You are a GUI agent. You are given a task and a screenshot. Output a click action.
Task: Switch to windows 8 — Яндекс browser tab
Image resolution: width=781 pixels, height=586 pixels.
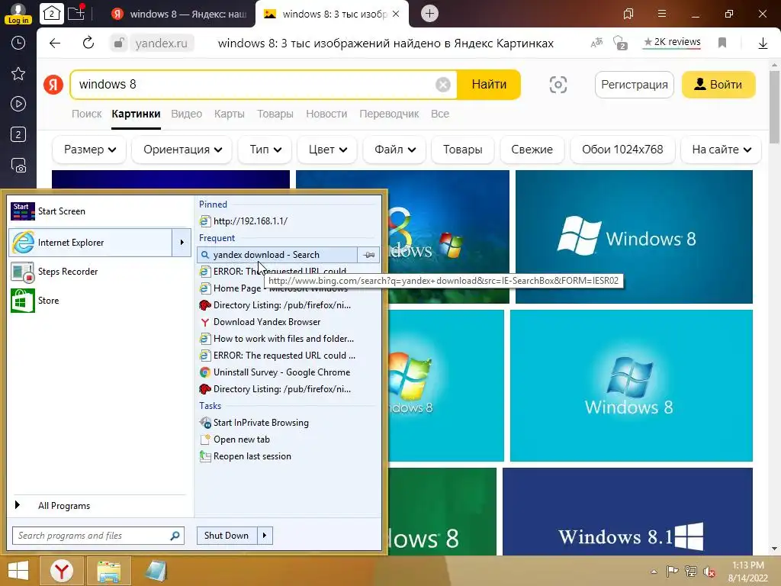179,14
